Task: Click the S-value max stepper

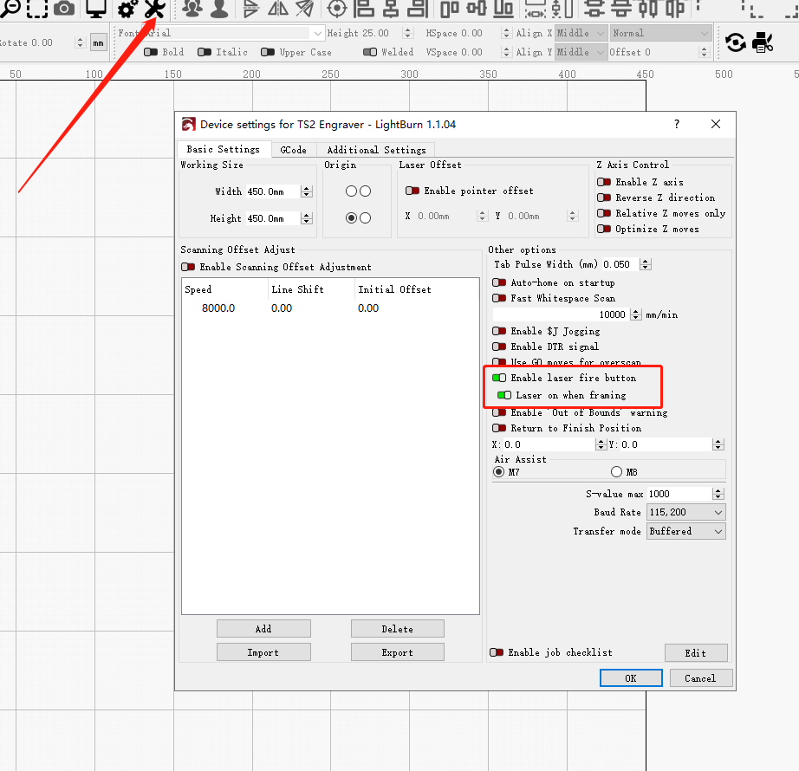Action: tap(718, 494)
